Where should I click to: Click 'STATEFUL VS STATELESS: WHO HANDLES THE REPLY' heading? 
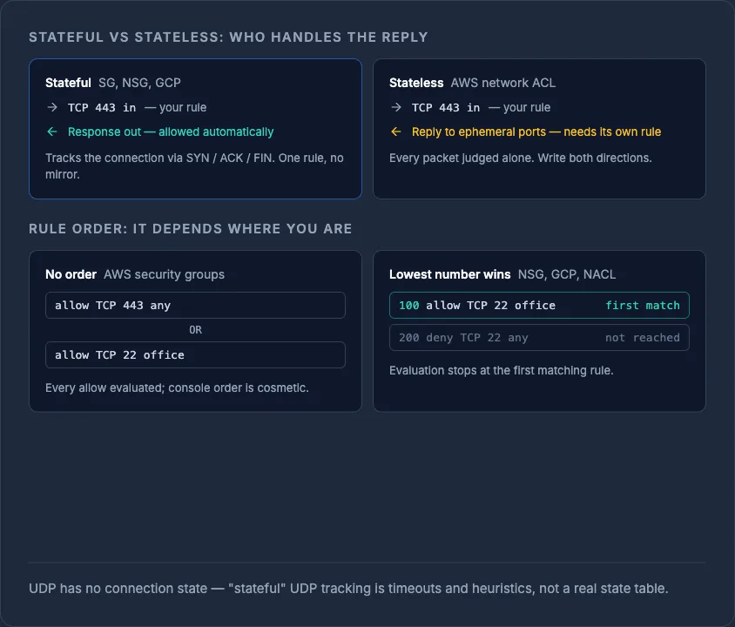pos(228,37)
